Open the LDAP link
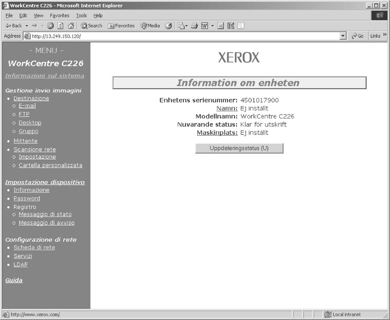Screen dimensions: 390x320 (x=21, y=265)
